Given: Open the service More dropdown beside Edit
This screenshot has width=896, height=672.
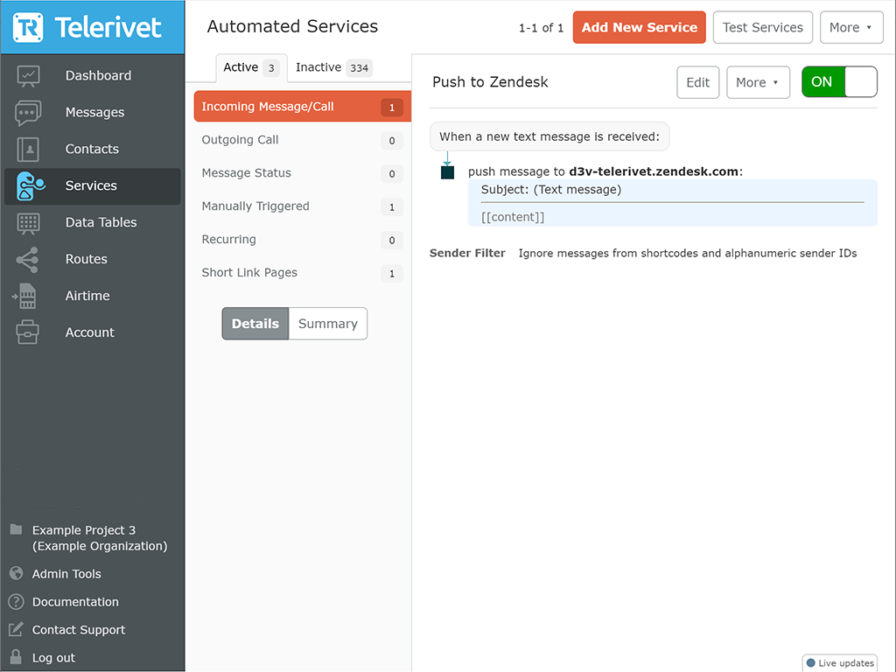Looking at the screenshot, I should click(x=757, y=82).
